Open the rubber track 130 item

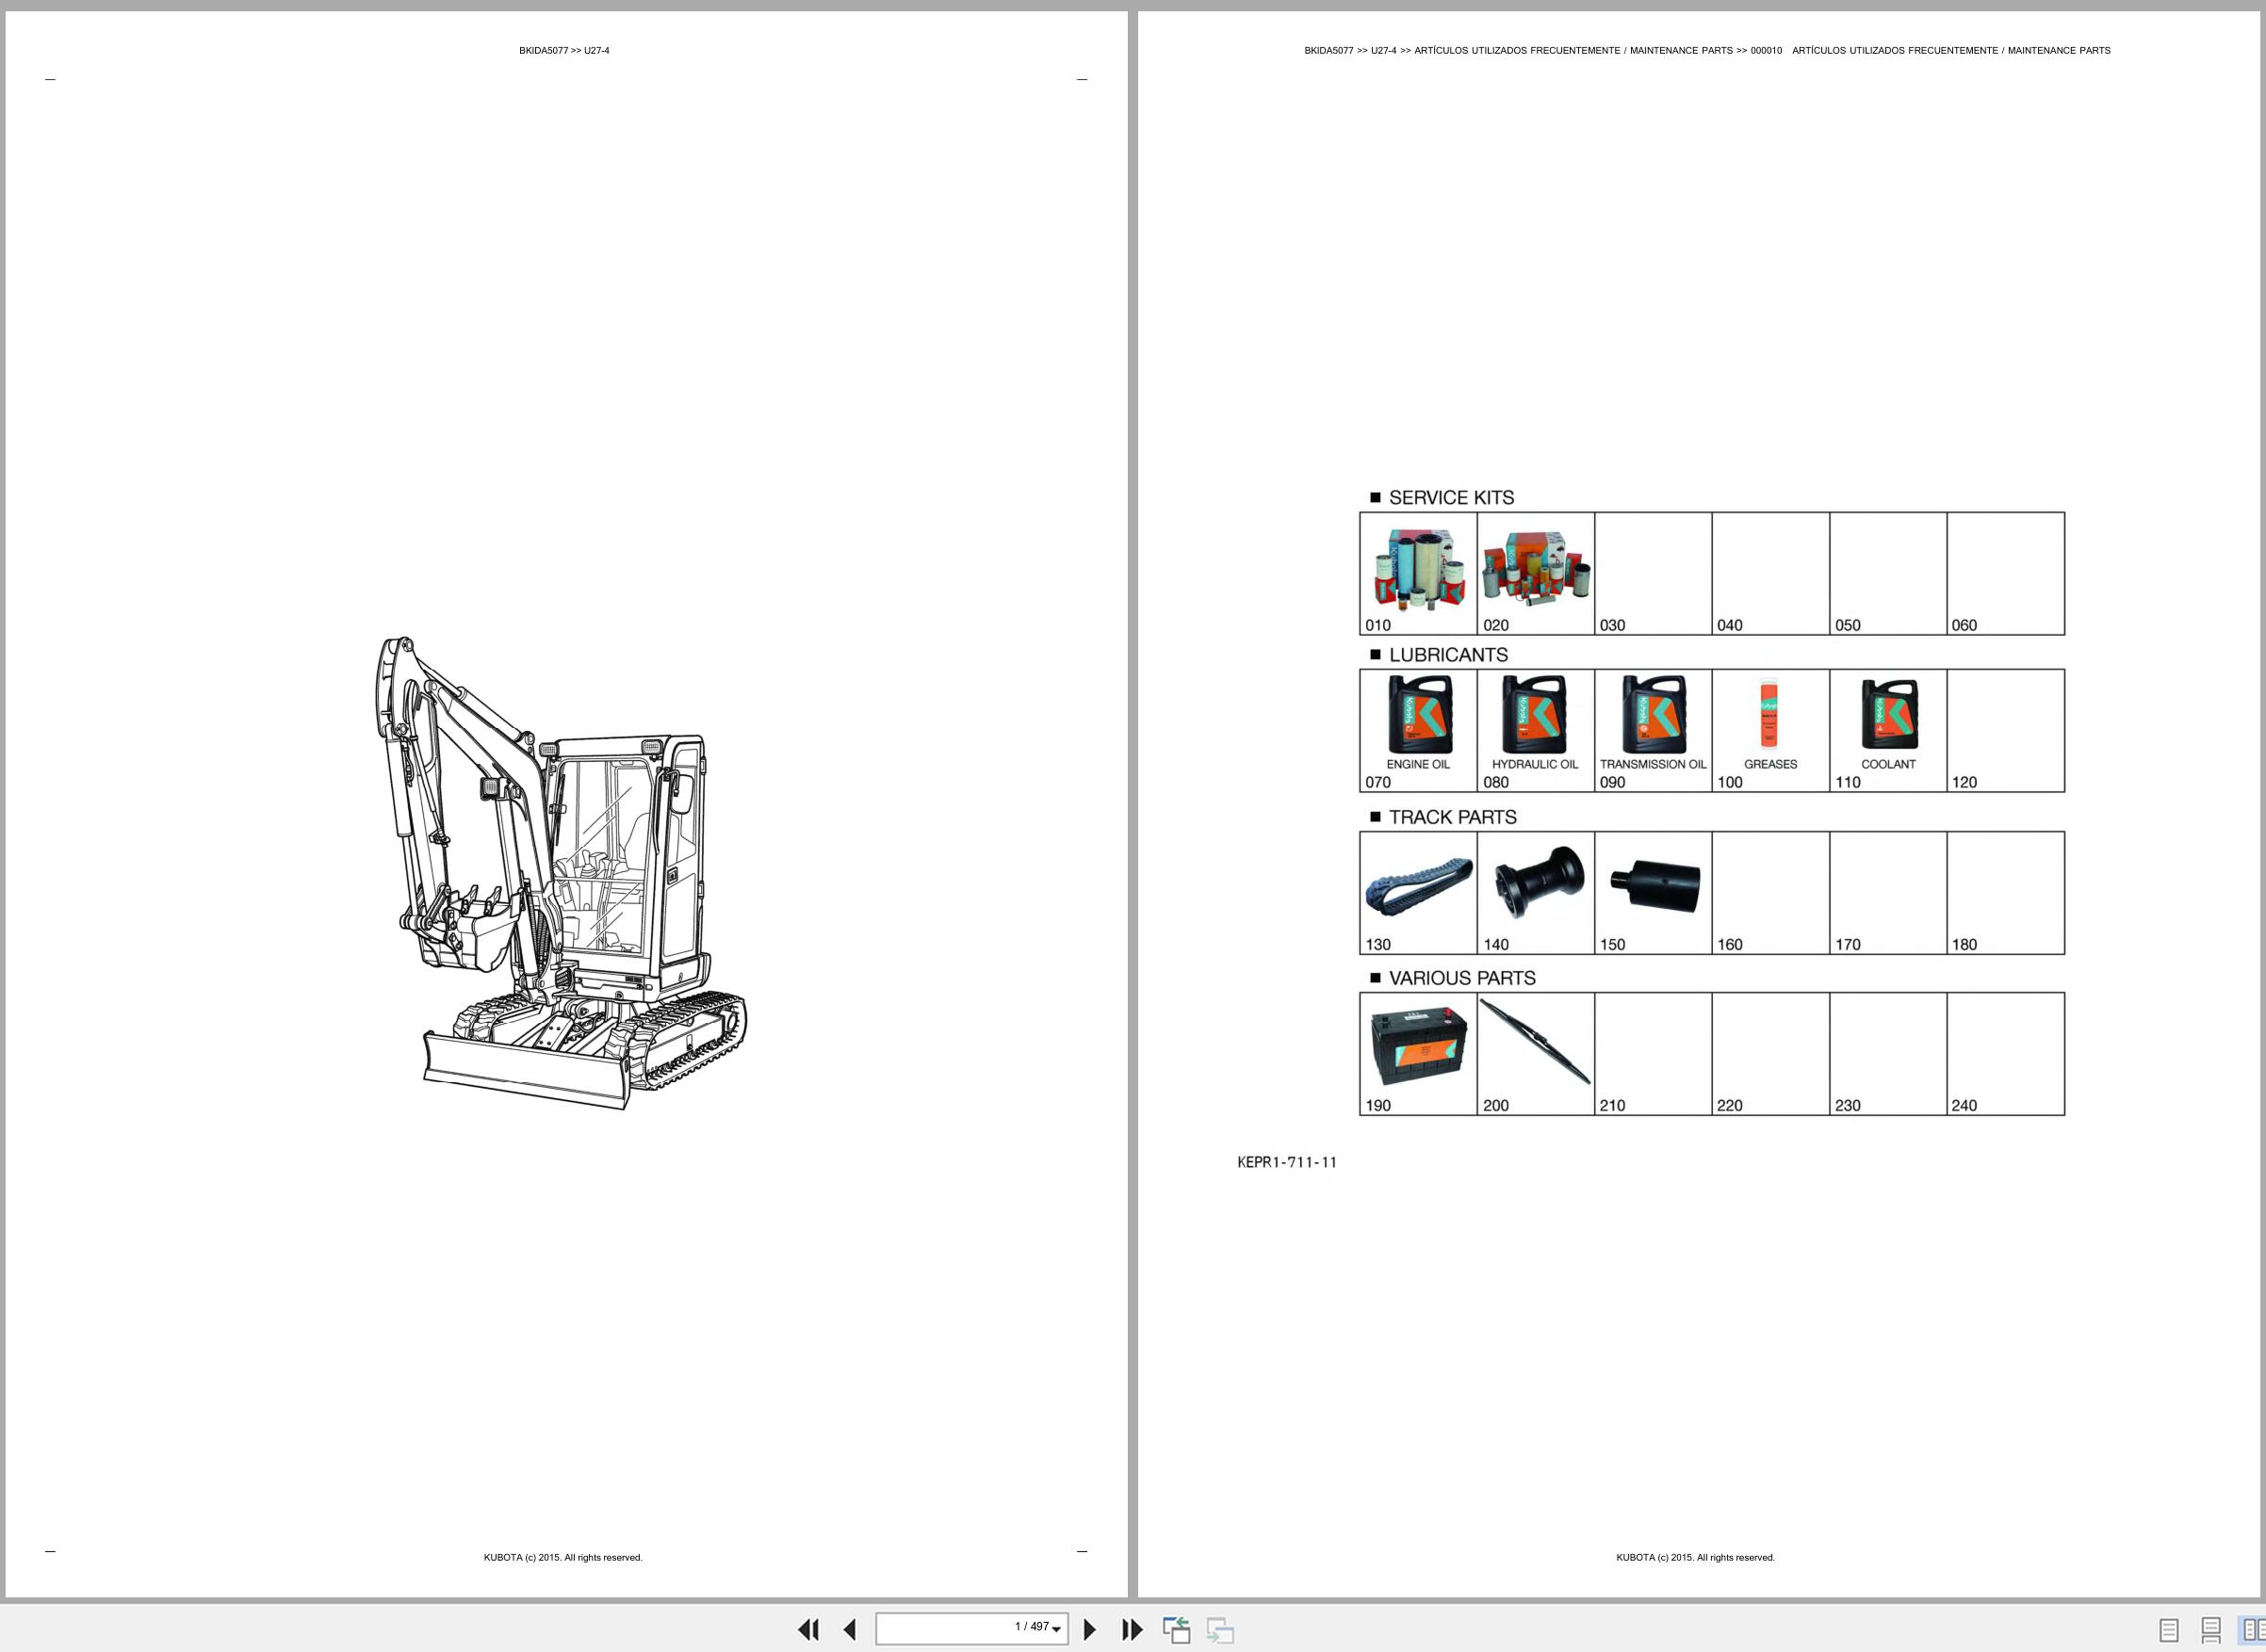pyautogui.click(x=1419, y=893)
